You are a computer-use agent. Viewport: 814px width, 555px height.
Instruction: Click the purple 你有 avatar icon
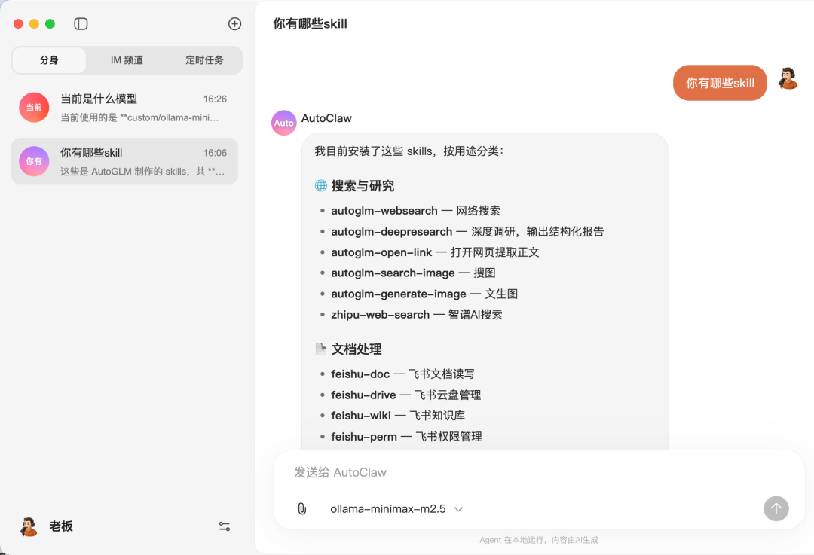(x=34, y=161)
